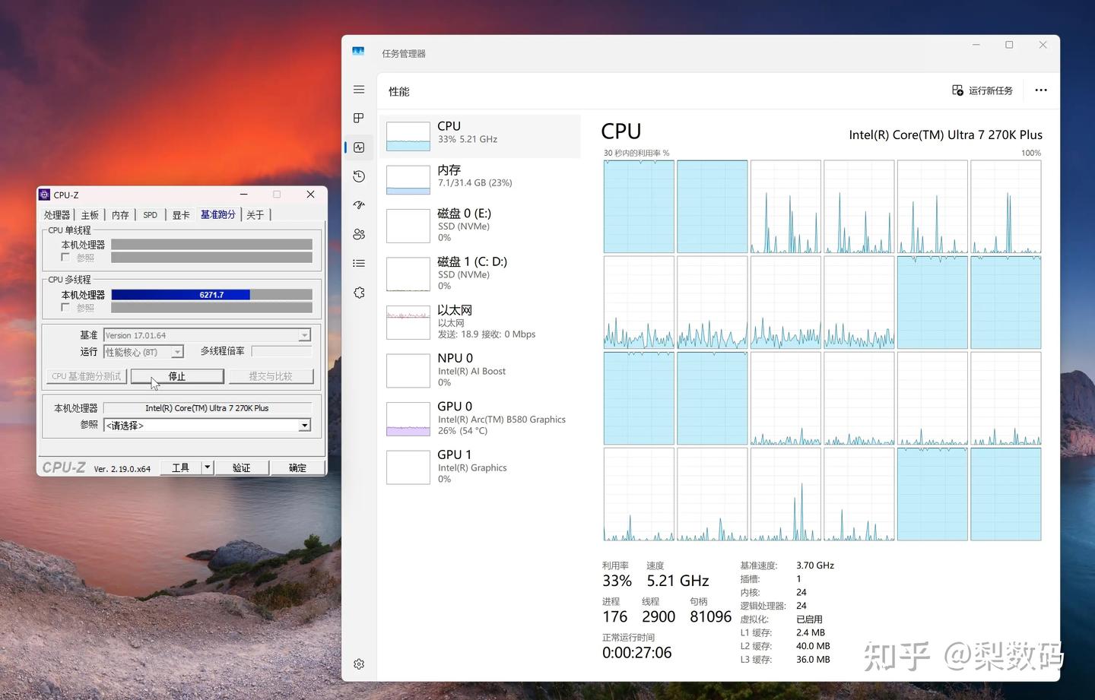Close the CPU-Z window
The height and width of the screenshot is (700, 1095).
310,195
